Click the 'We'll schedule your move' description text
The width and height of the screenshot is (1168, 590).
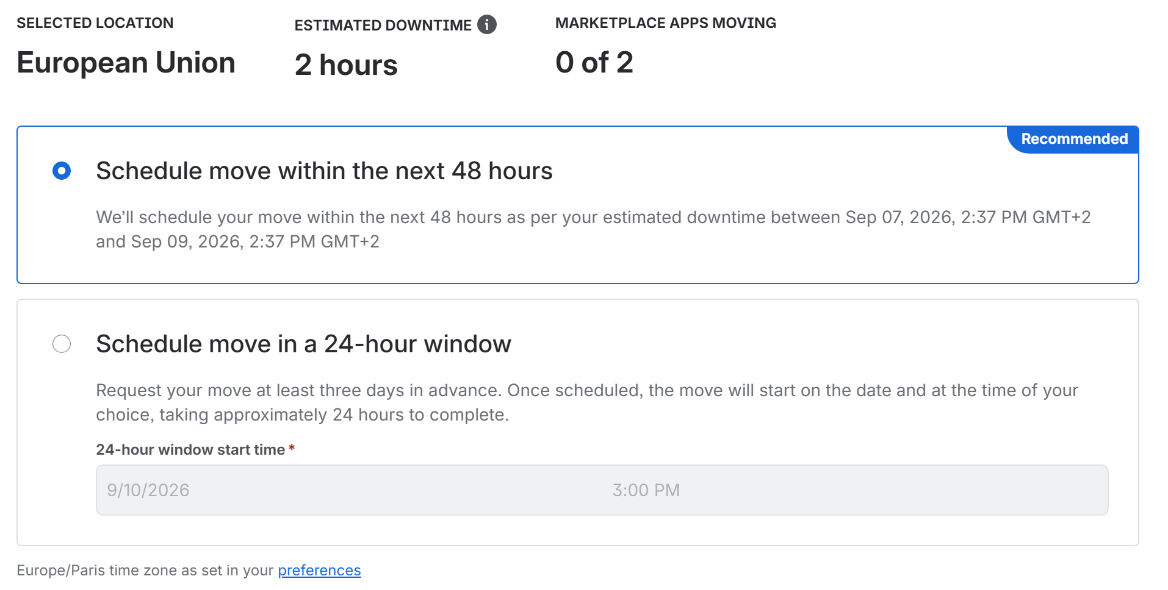click(593, 229)
